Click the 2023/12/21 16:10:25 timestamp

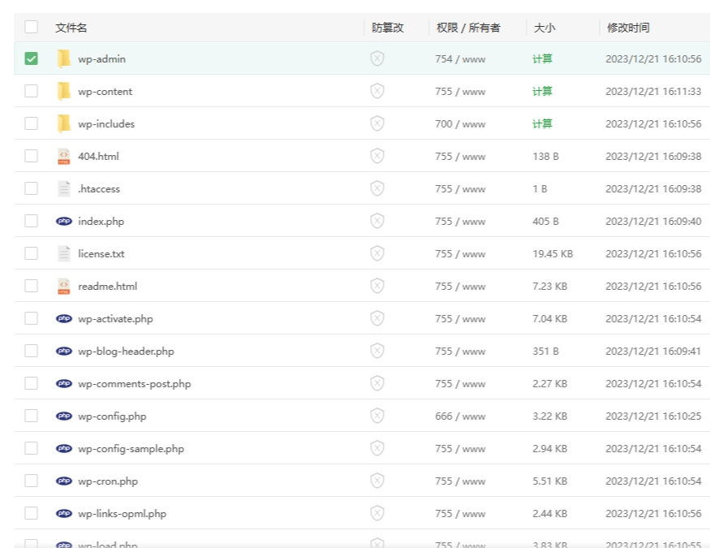click(x=653, y=416)
